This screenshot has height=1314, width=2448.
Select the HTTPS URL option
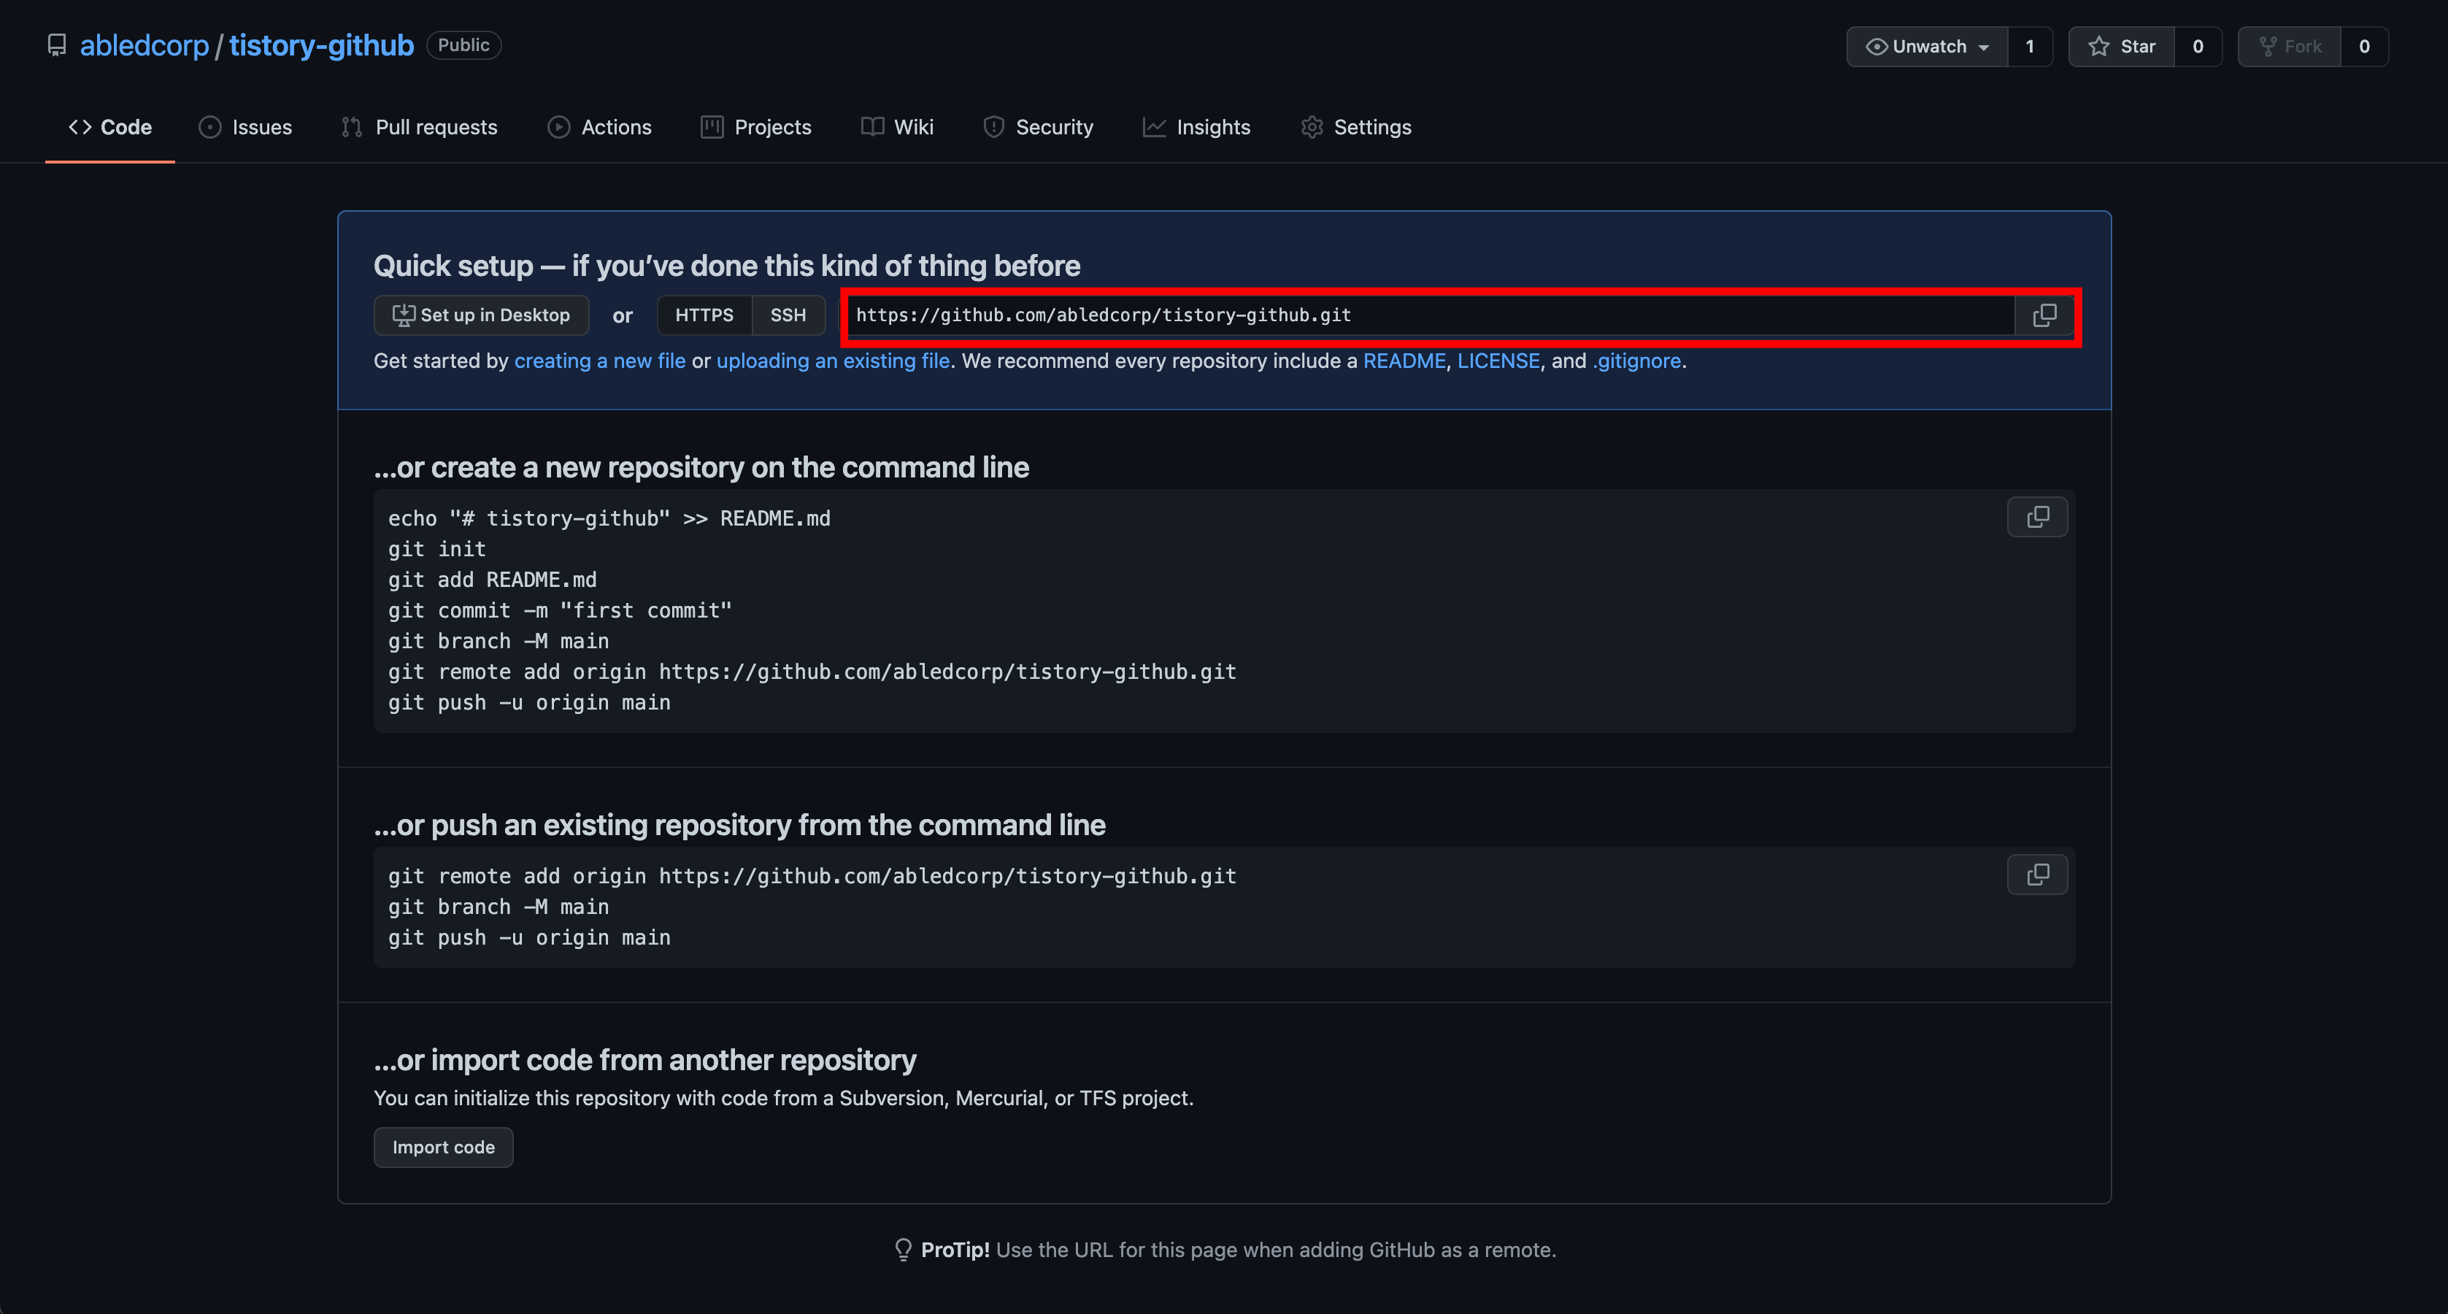(704, 315)
